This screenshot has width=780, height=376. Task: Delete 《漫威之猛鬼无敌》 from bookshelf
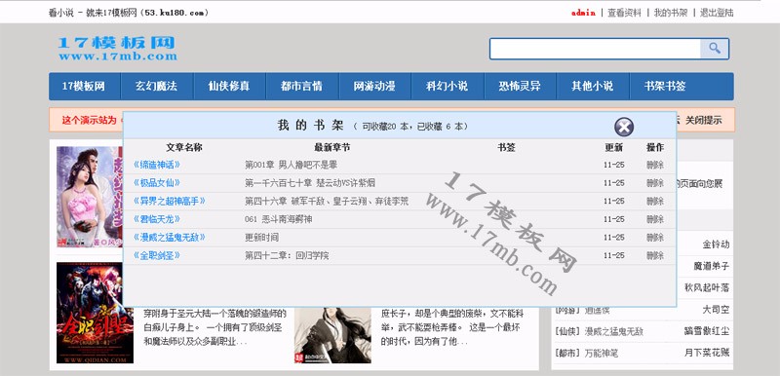(x=654, y=238)
